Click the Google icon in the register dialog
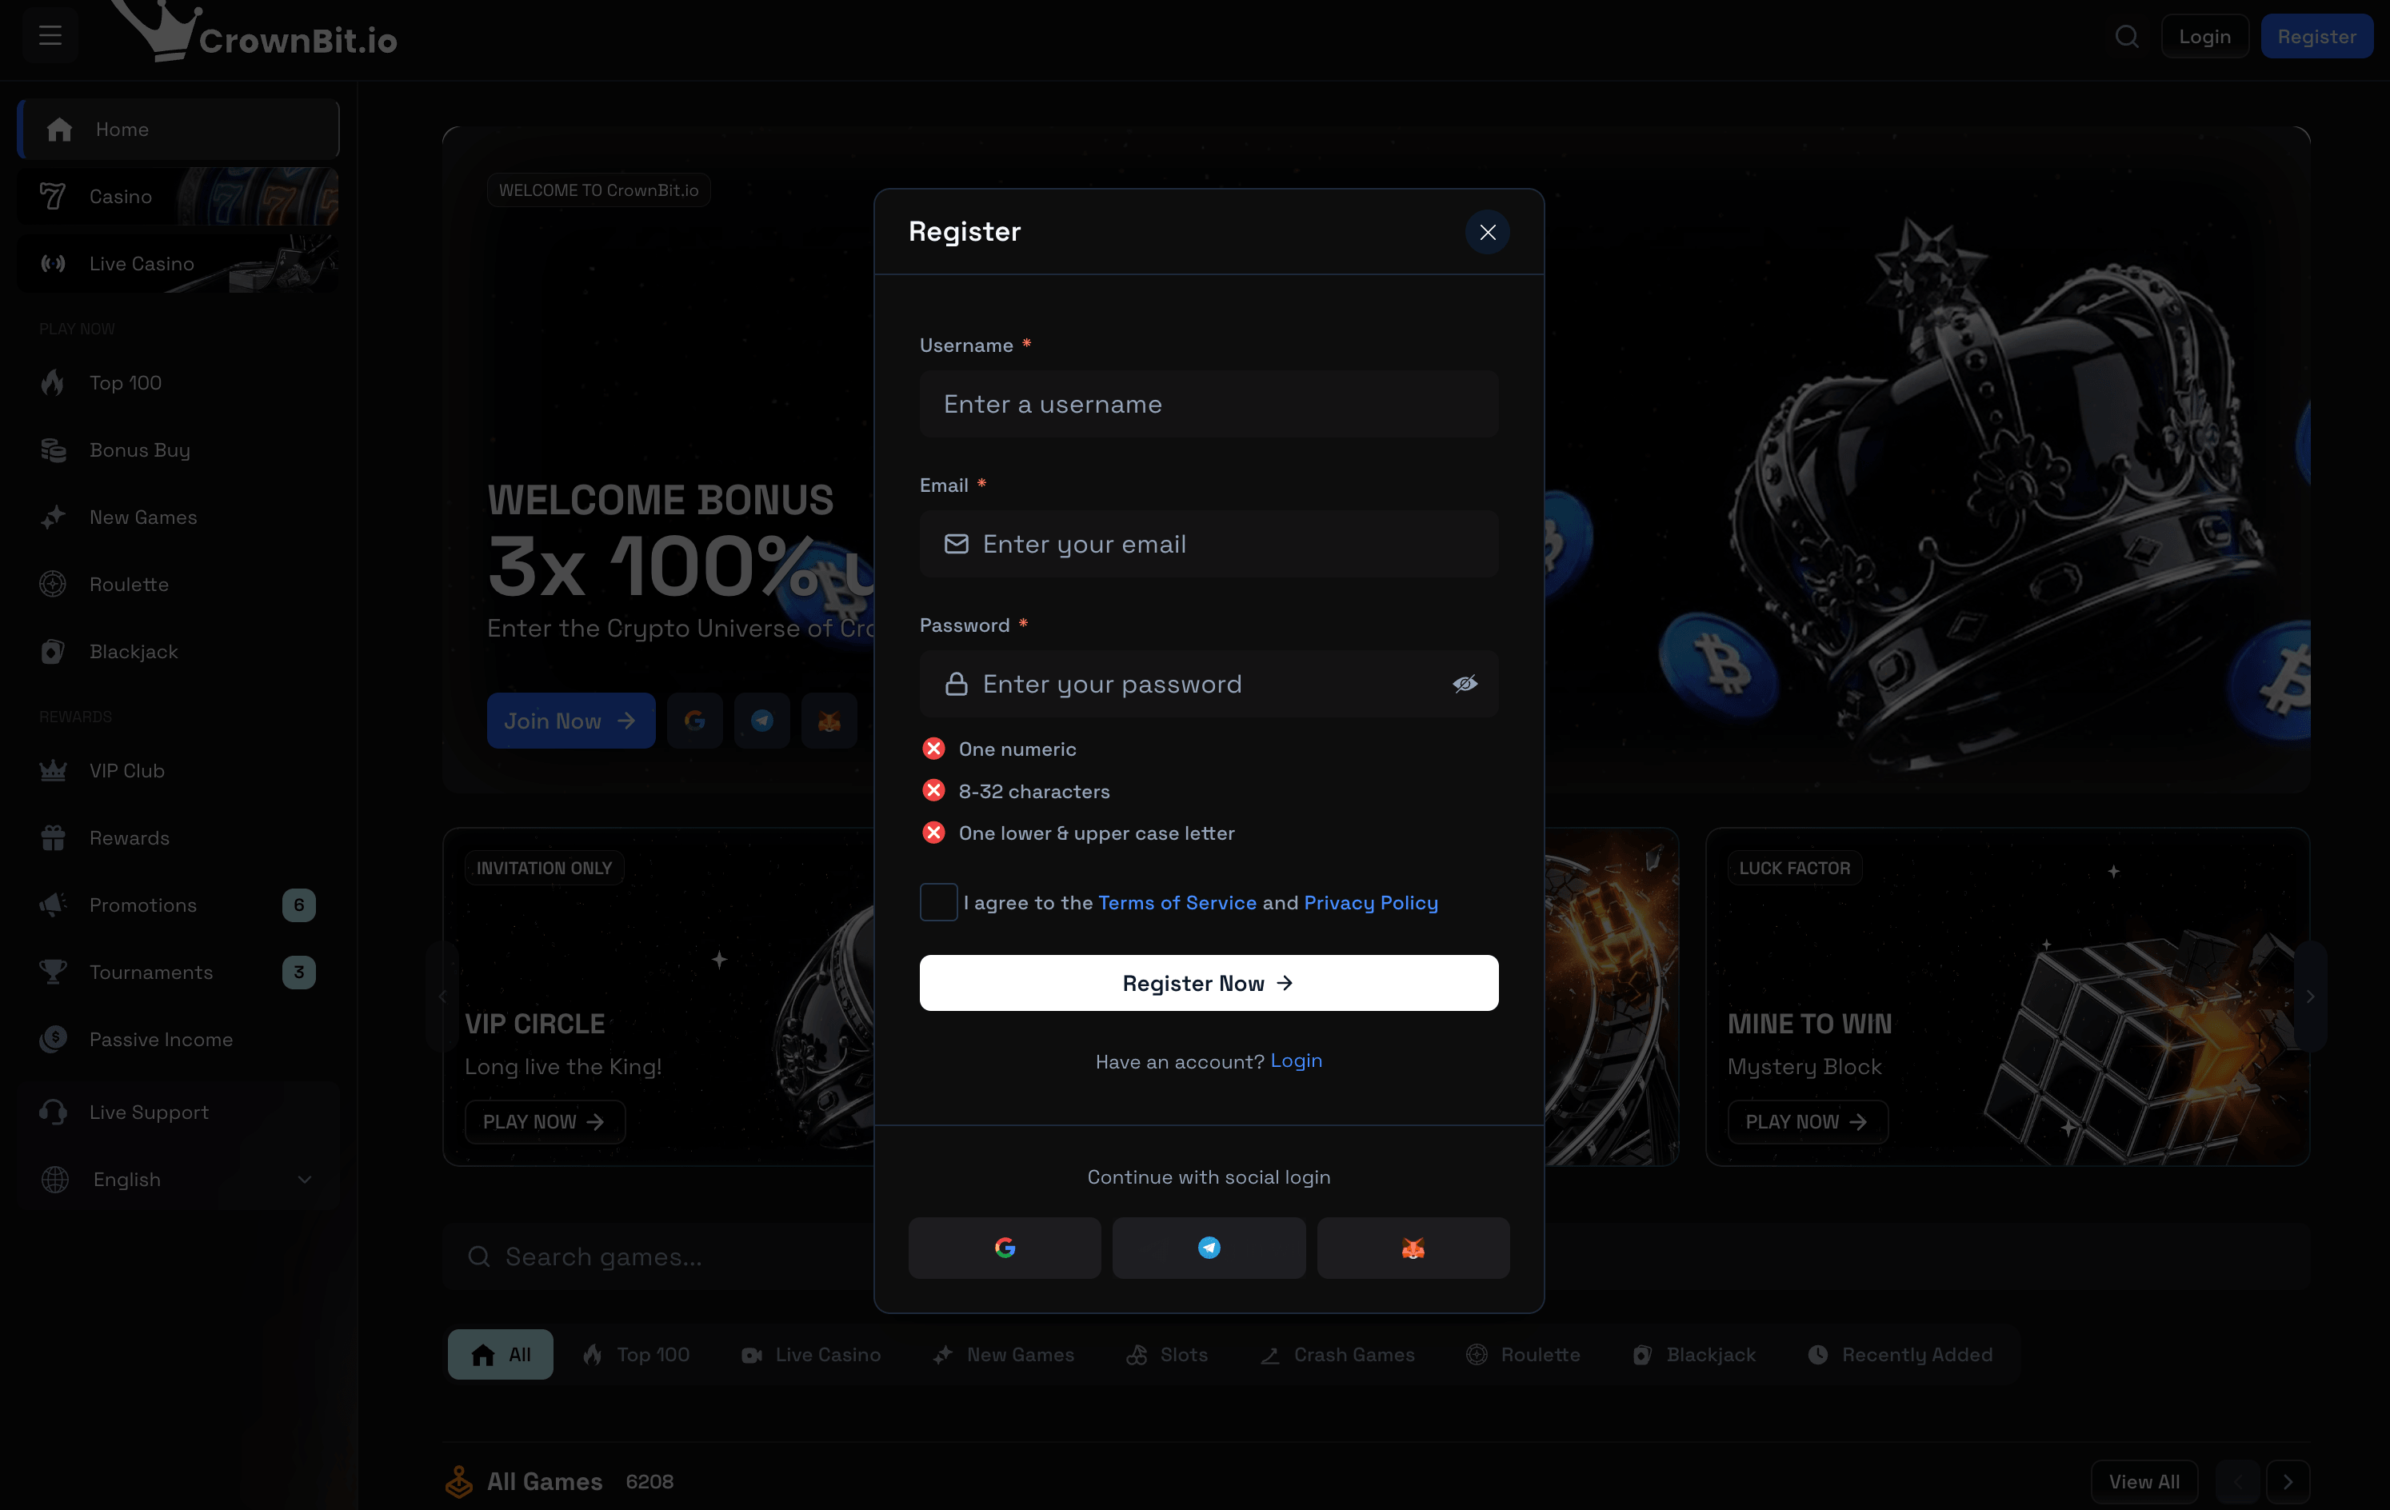 [1005, 1247]
